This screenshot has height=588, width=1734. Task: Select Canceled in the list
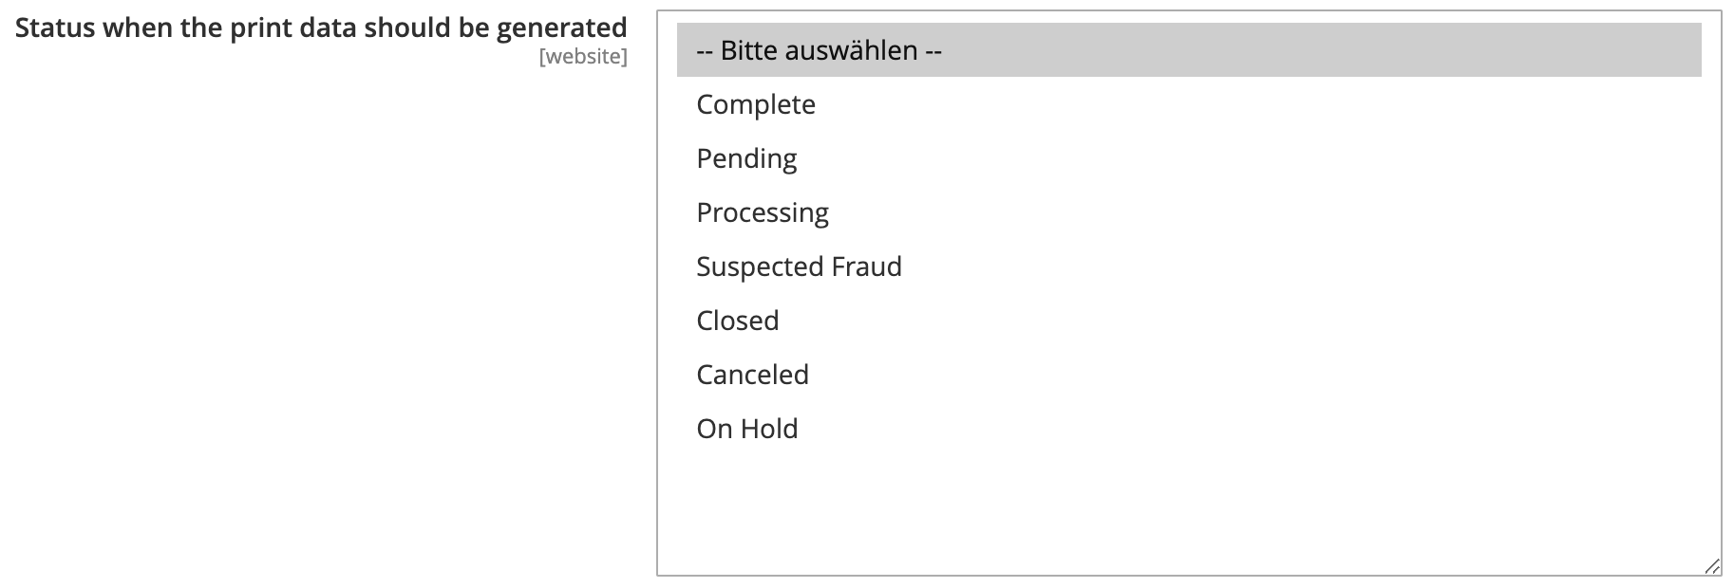coord(752,376)
